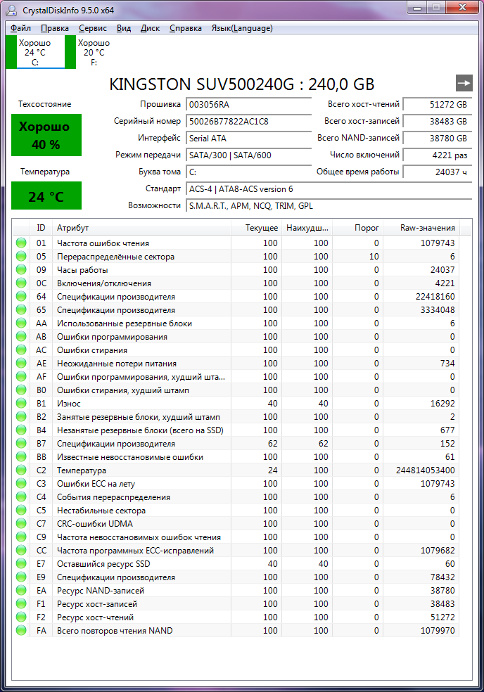The width and height of the screenshot is (484, 692).
Task: Open the Справка menu
Action: tap(186, 28)
